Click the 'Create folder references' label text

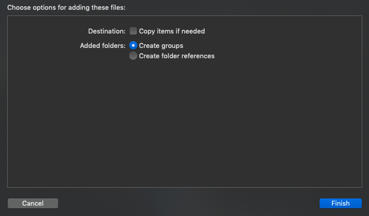point(177,56)
